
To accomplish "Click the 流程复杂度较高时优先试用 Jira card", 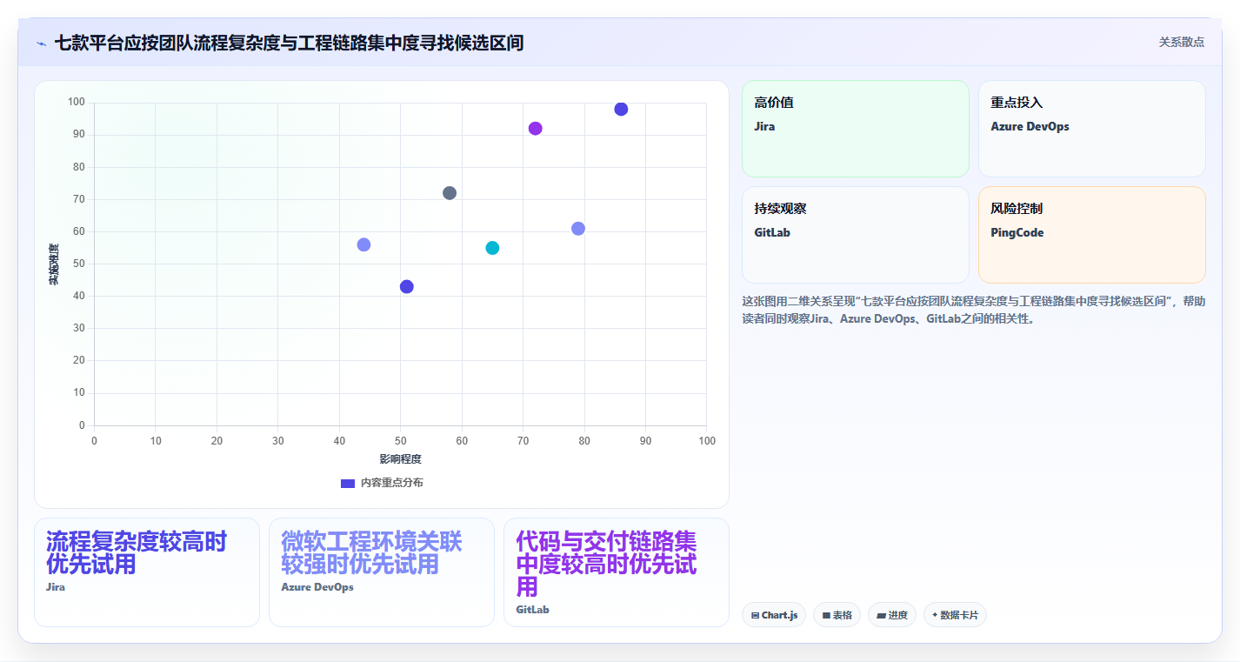I will [x=147, y=572].
